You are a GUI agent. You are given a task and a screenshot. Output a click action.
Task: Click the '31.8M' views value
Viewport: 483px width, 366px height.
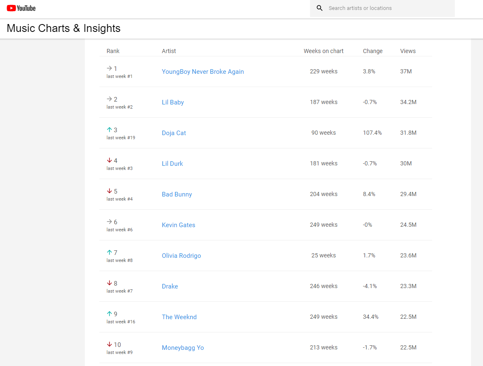pyautogui.click(x=408, y=133)
